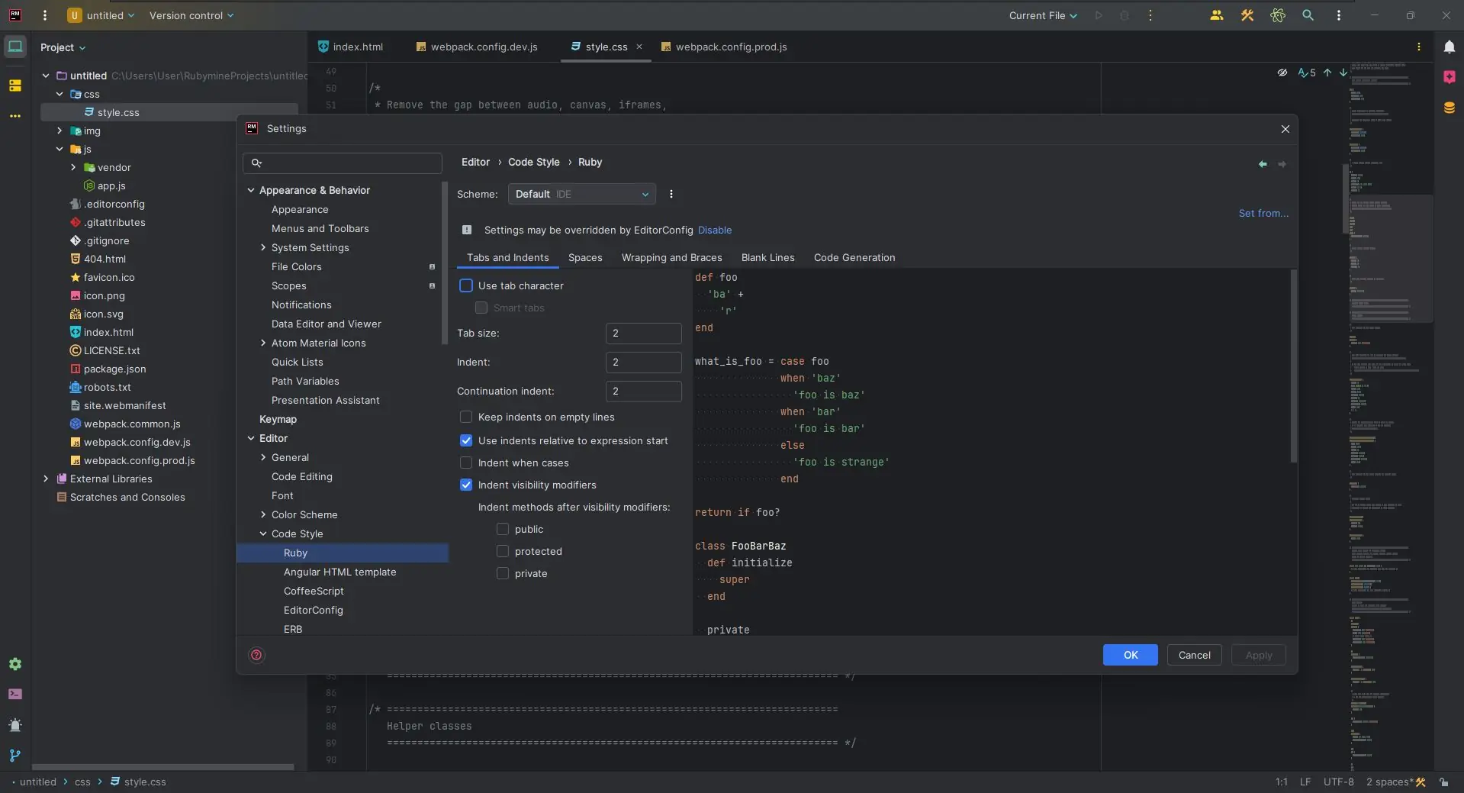
Task: Click the Disable link for EditorConfig
Action: tap(716, 230)
